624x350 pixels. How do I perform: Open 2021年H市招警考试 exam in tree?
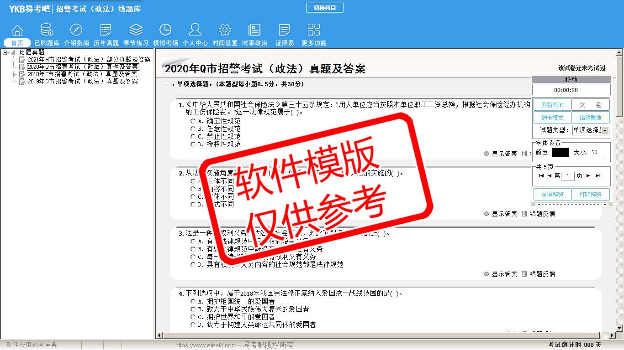(89, 60)
